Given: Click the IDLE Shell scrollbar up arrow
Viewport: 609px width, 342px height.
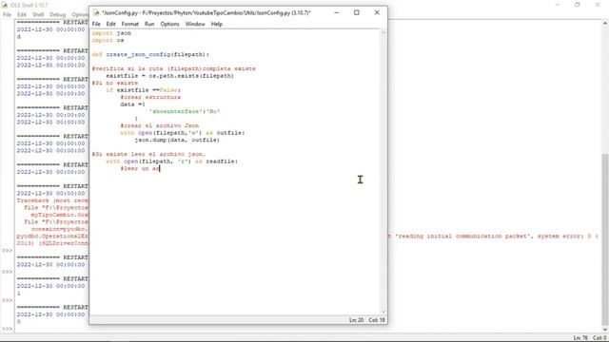Looking at the screenshot, I should (605, 24).
